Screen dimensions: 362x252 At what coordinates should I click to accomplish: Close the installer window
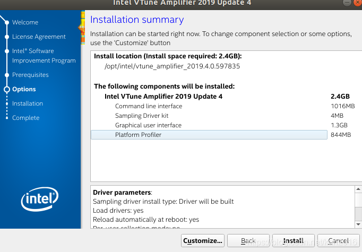(x=358, y=2)
